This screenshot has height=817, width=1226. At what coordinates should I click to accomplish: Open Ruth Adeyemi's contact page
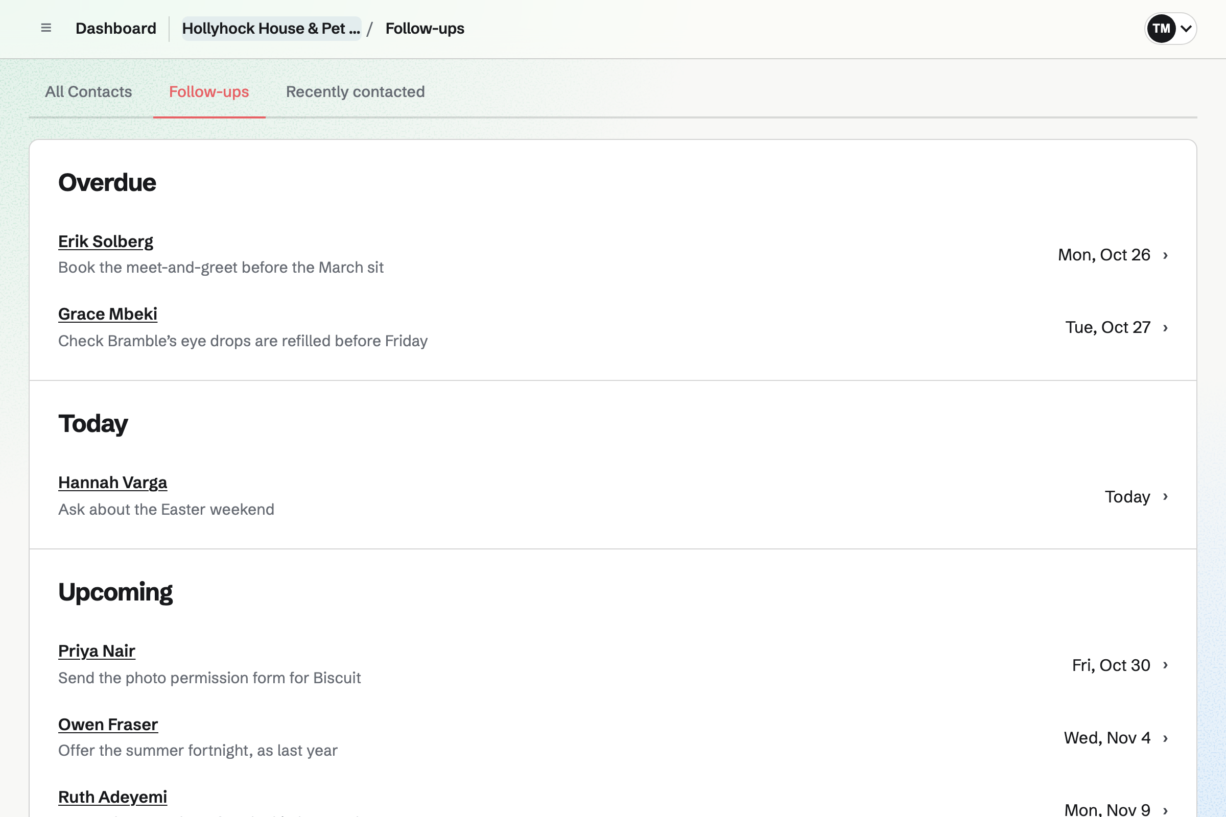(112, 797)
